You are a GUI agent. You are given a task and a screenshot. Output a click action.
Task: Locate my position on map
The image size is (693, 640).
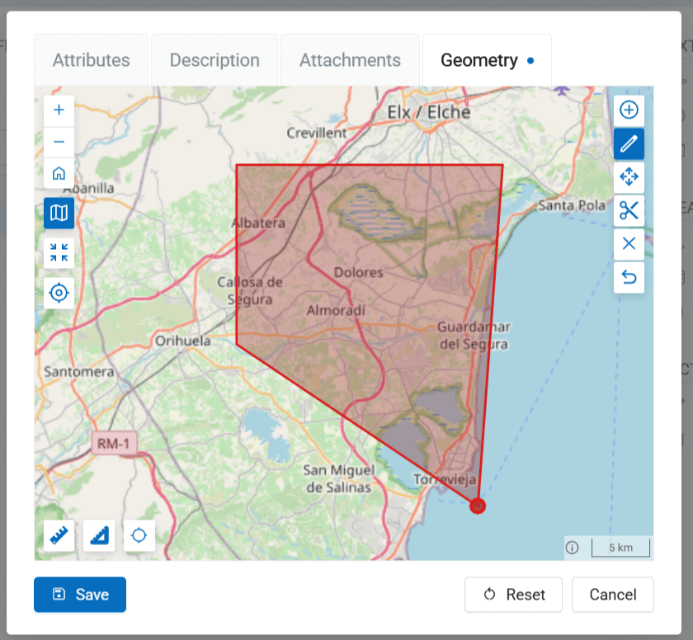click(59, 292)
